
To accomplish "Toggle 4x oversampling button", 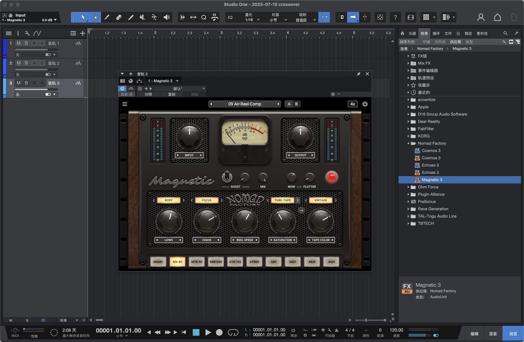I will click(353, 104).
